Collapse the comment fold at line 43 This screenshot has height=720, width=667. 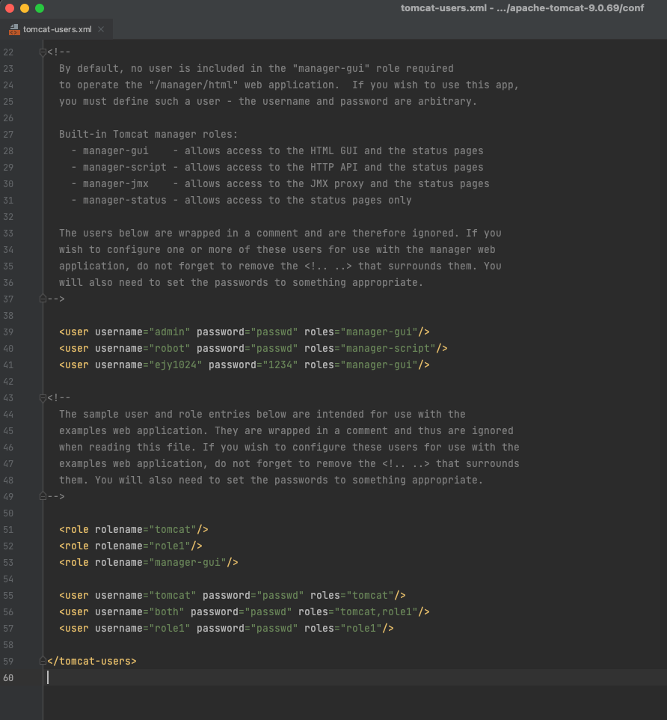click(x=43, y=397)
